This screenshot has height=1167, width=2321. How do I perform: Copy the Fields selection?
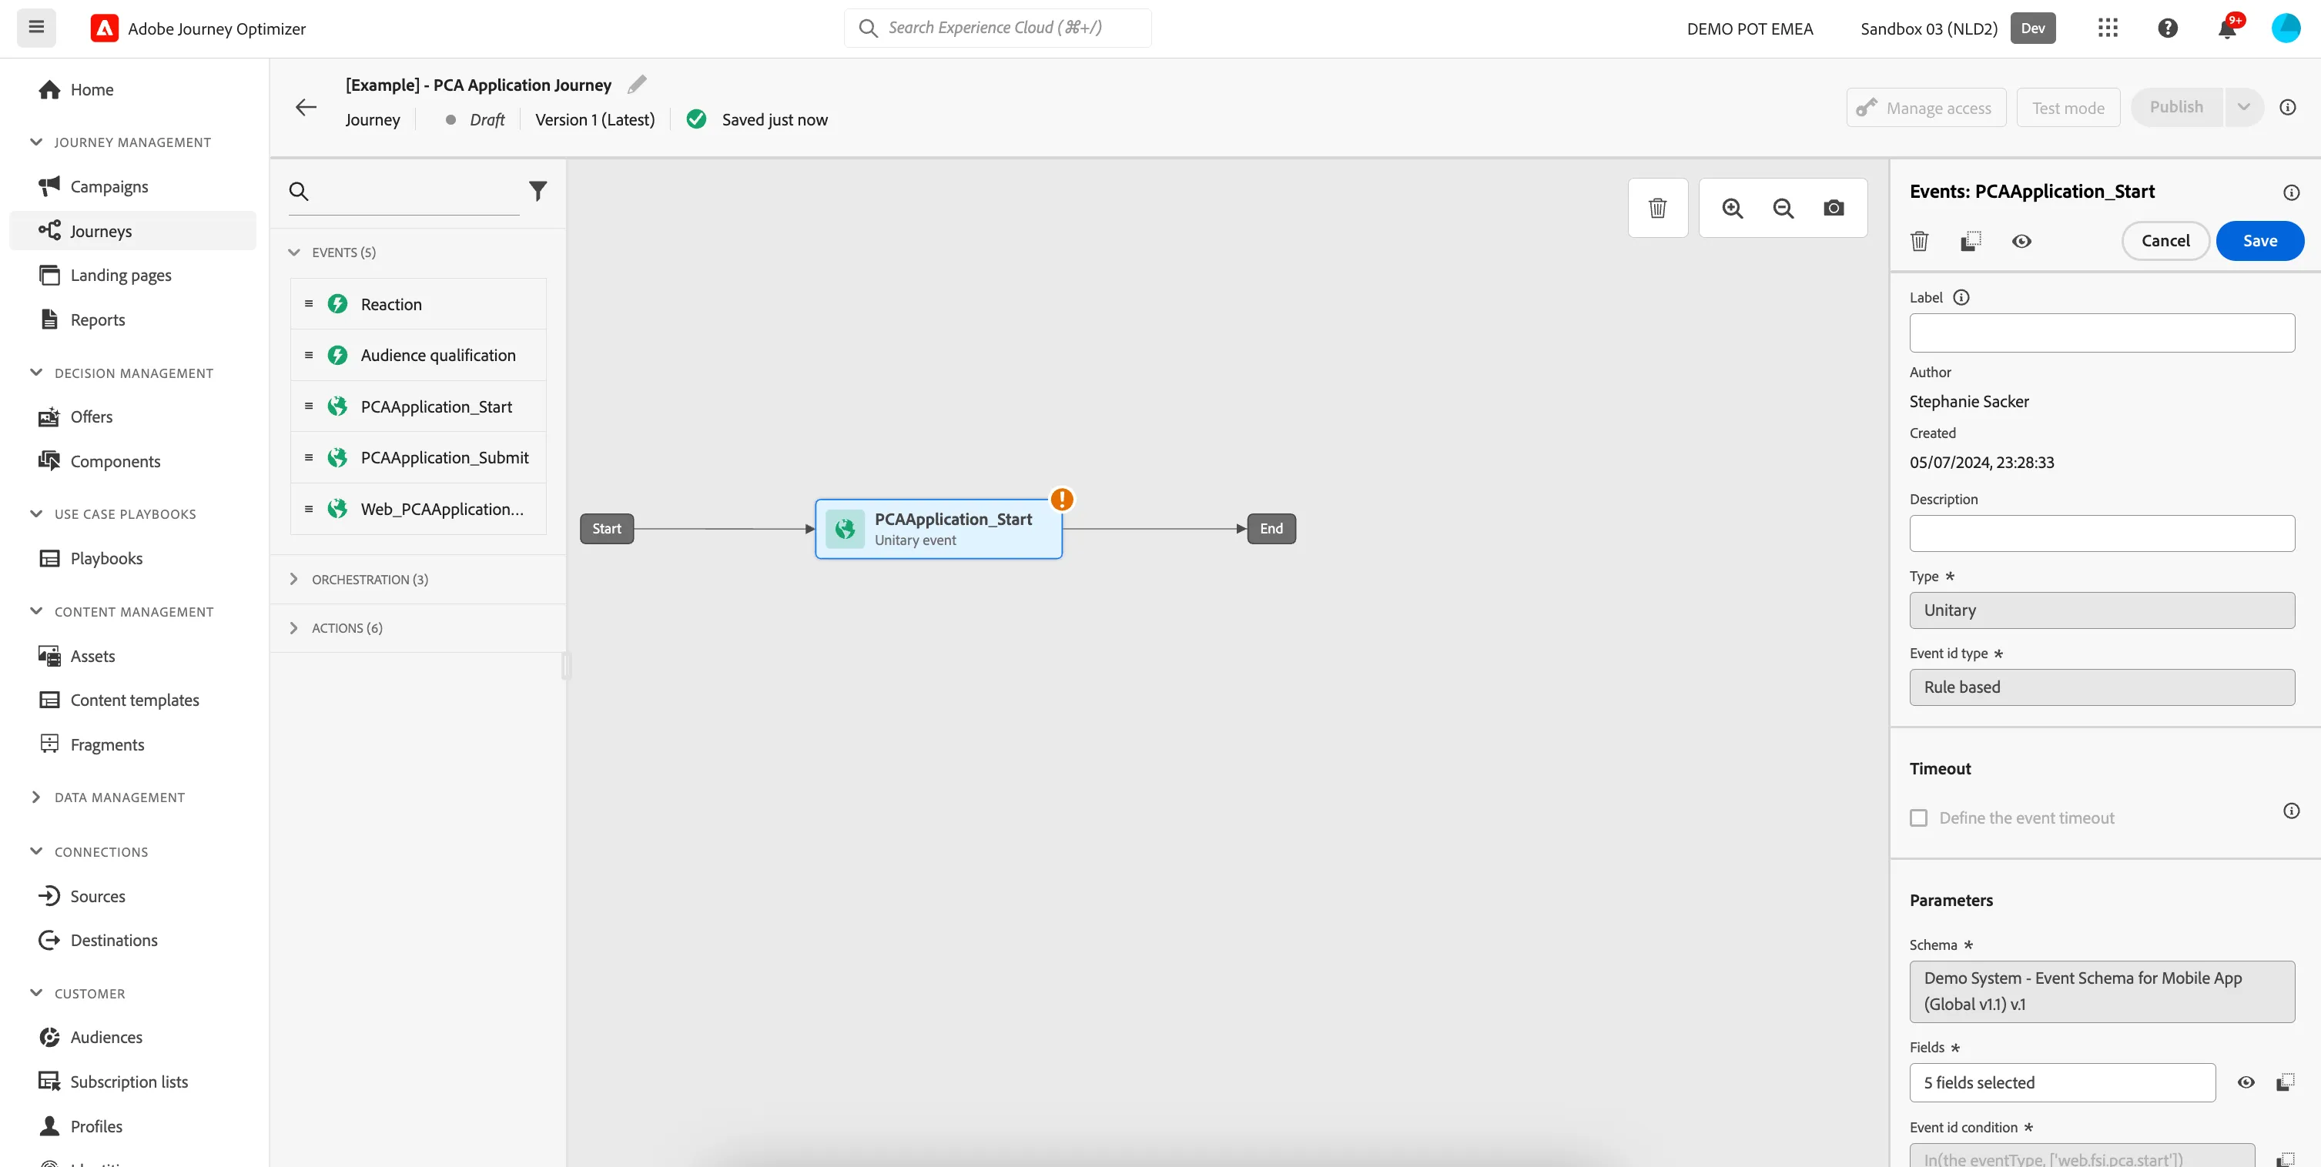[x=2285, y=1082]
